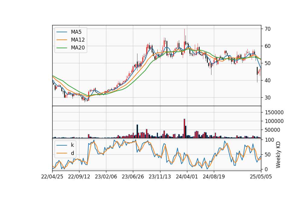290x208 pixels.
Task: Click the blue MA5 legend line sample
Action: point(62,32)
